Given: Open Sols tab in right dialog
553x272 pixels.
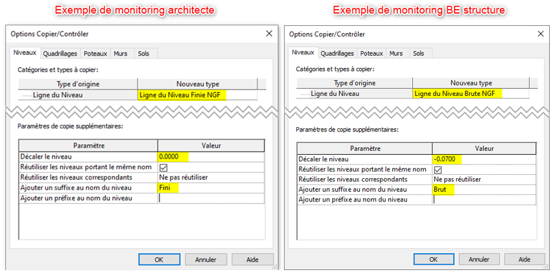Looking at the screenshot, I should (418, 54).
